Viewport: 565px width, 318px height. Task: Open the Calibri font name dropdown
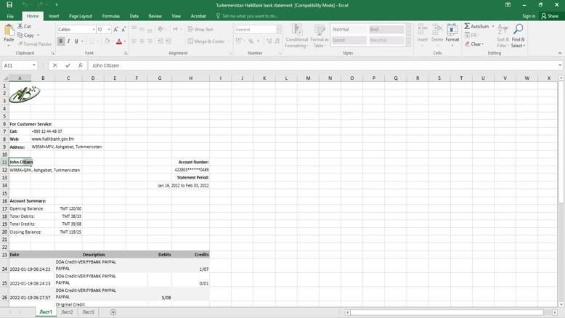94,30
